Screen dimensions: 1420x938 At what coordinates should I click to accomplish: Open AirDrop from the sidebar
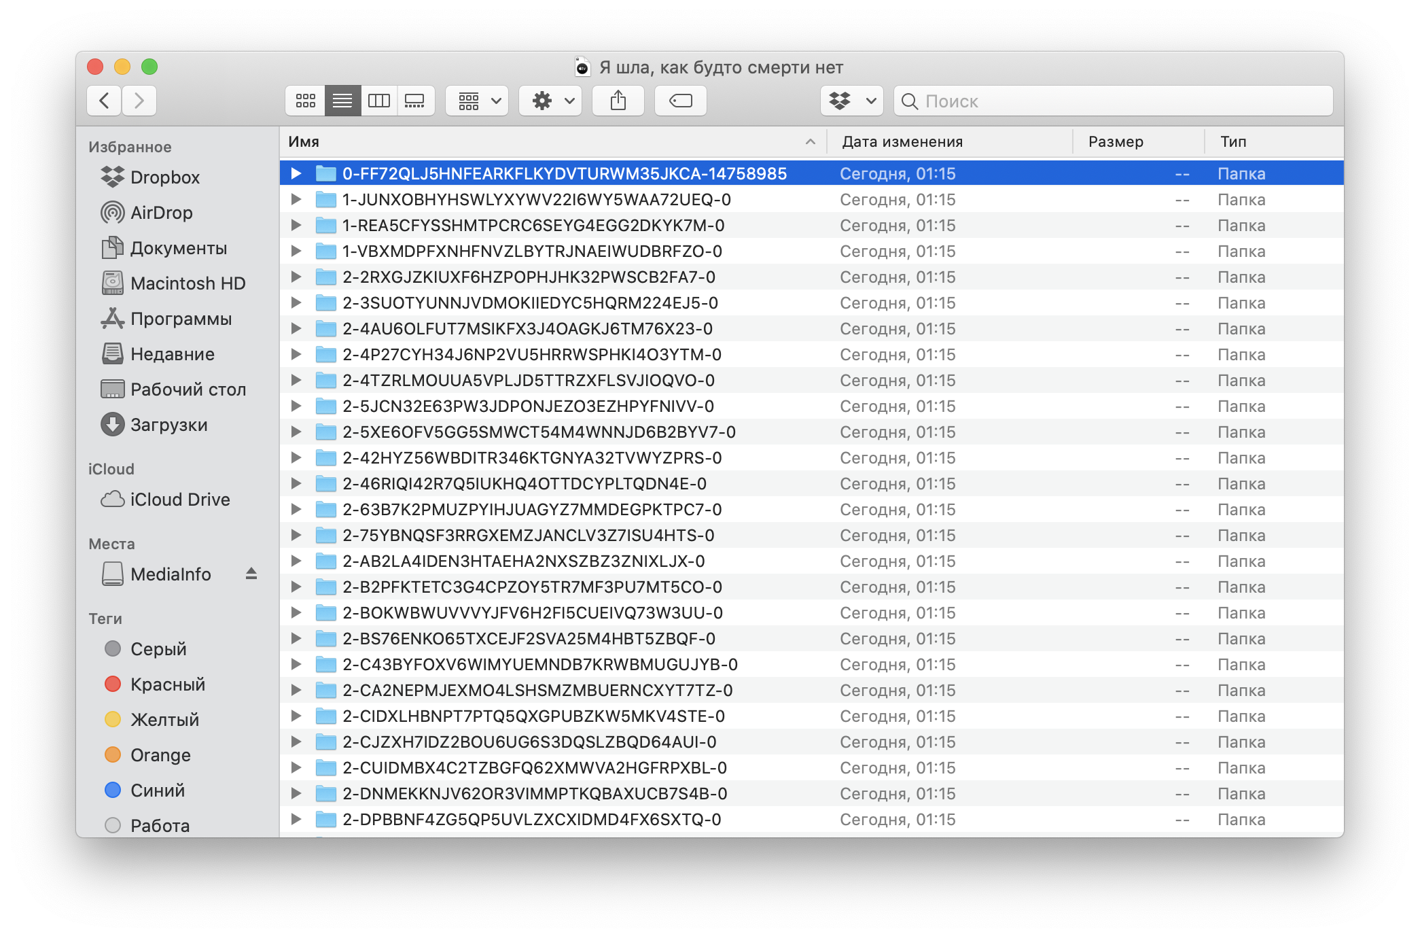161,213
